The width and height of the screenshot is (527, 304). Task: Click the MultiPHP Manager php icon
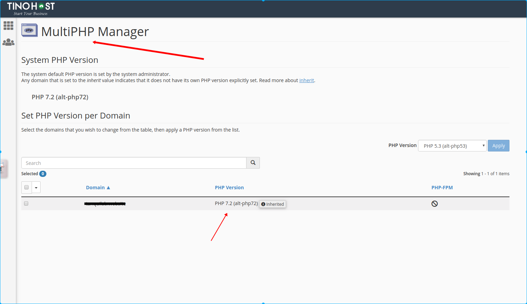29,30
